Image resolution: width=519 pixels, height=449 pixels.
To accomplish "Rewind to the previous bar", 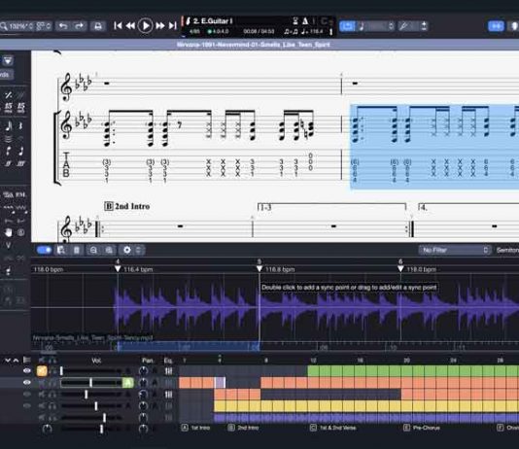I will pyautogui.click(x=130, y=26).
